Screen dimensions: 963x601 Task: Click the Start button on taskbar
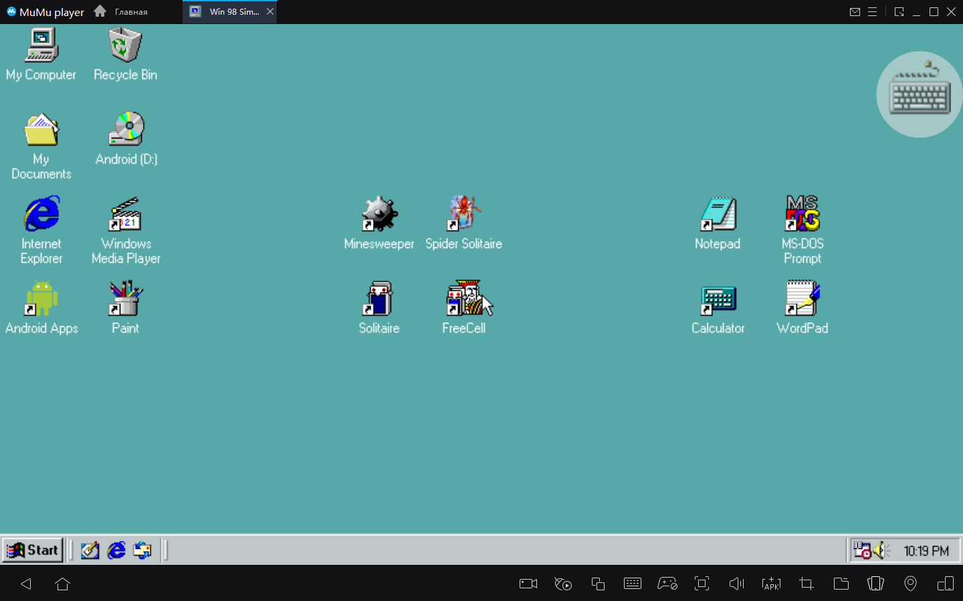coord(33,550)
